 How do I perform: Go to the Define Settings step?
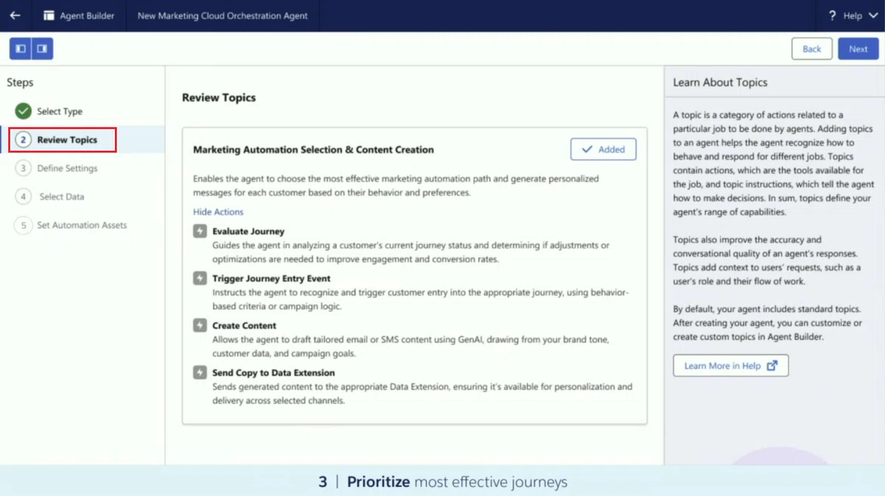point(67,168)
